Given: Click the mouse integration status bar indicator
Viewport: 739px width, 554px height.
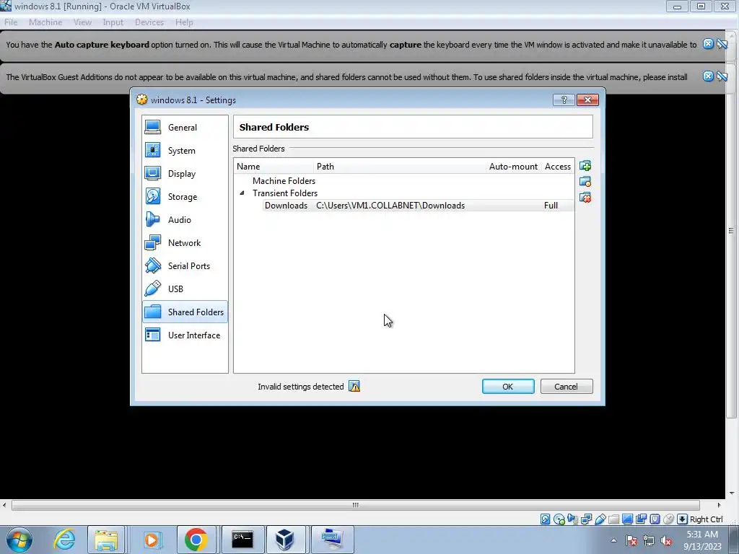Looking at the screenshot, I should pyautogui.click(x=668, y=519).
